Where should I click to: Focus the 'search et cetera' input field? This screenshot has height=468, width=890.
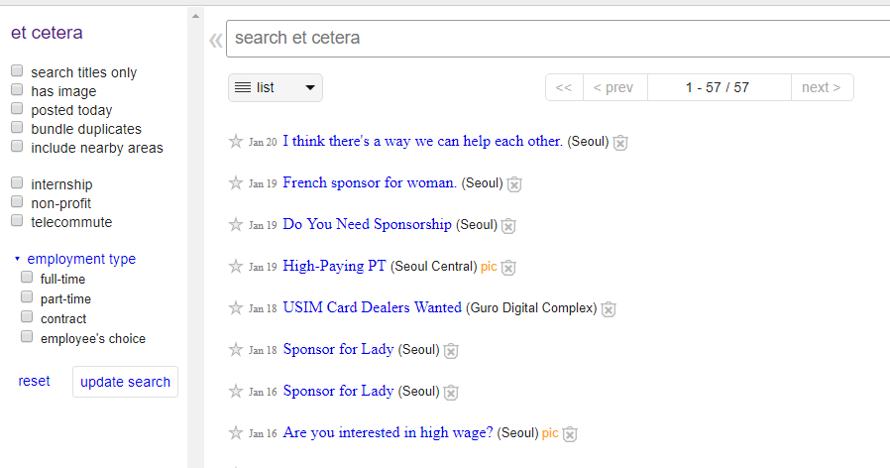(x=555, y=39)
